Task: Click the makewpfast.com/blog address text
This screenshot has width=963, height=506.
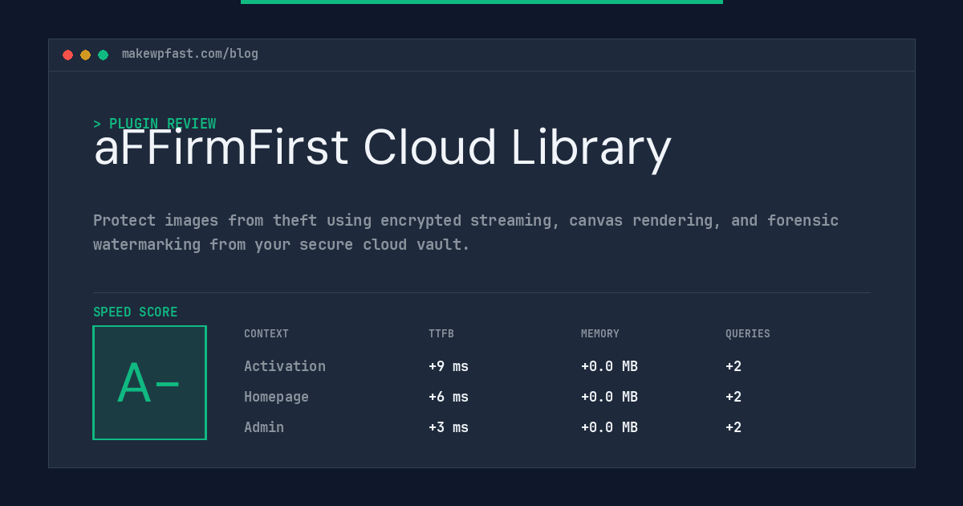Action: pos(190,54)
